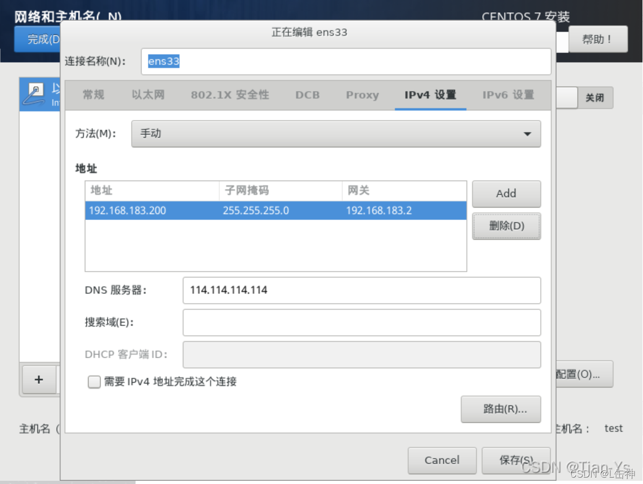
Task: Switch to the DCB tab
Action: point(308,95)
